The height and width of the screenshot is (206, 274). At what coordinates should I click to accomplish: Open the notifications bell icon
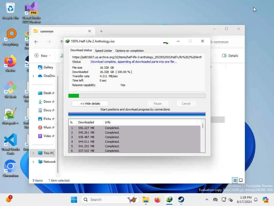[256, 200]
